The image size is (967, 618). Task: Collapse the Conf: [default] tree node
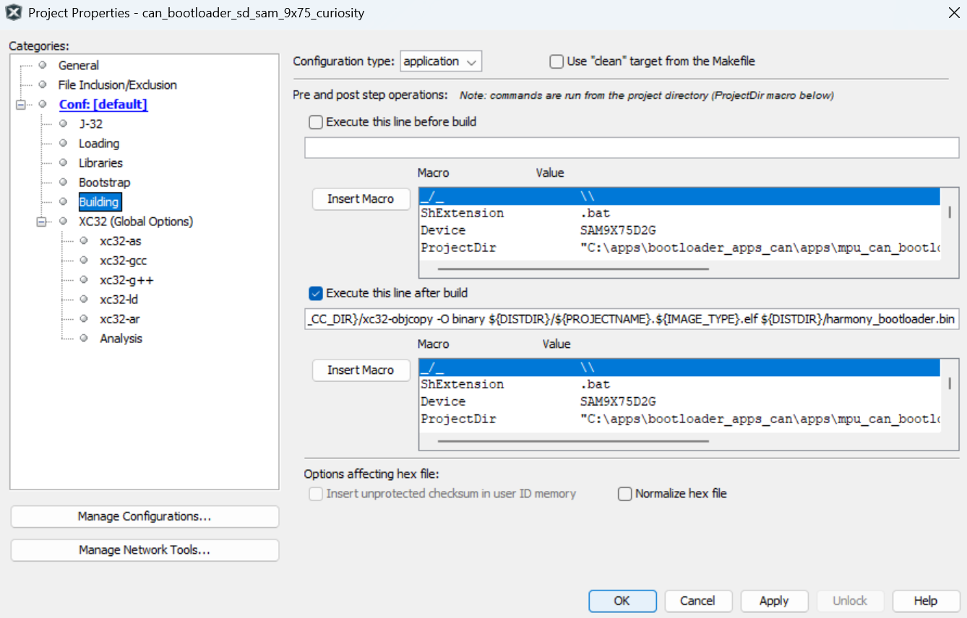[x=22, y=104]
